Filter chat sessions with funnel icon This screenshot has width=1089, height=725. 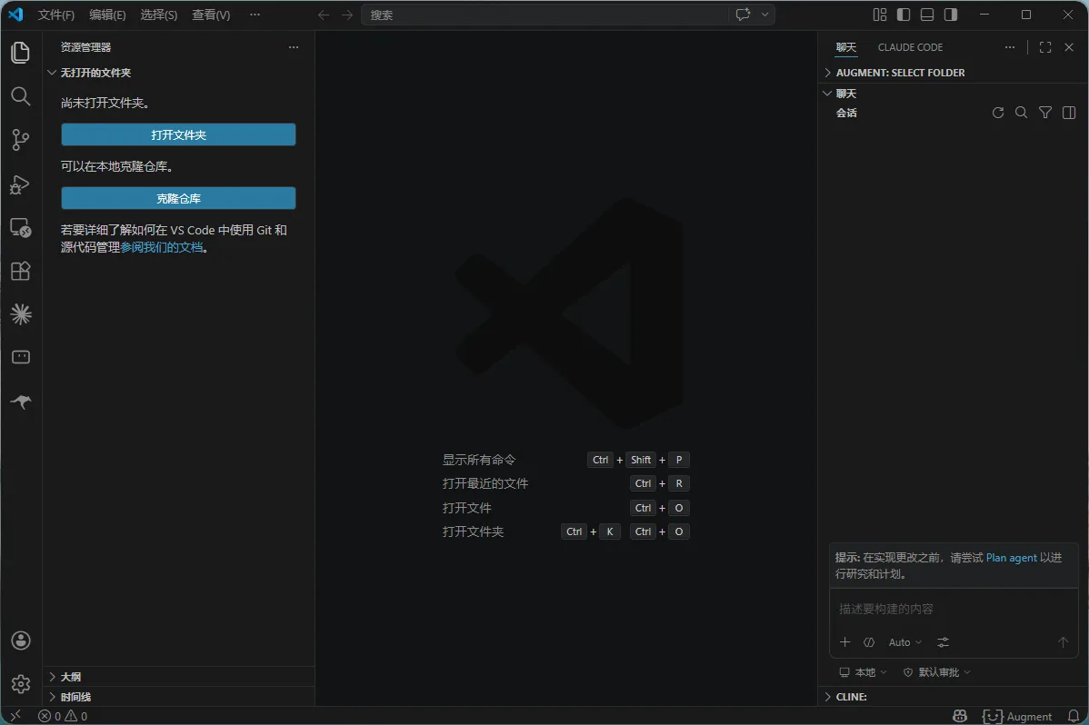(1045, 113)
